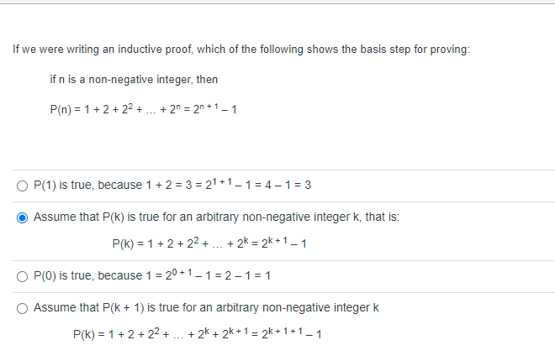Click the P(k) formula ending in 2^(k+1) – 1
The height and width of the screenshot is (361, 555).
tap(209, 243)
